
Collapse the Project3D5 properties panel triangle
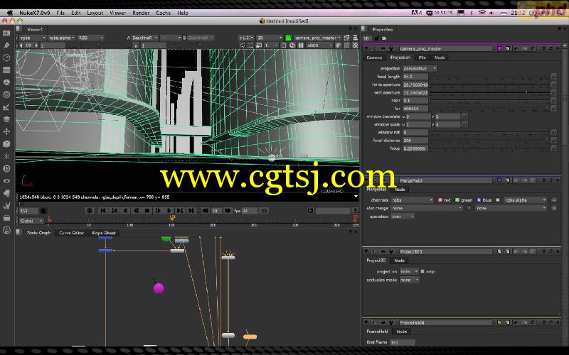click(x=366, y=251)
